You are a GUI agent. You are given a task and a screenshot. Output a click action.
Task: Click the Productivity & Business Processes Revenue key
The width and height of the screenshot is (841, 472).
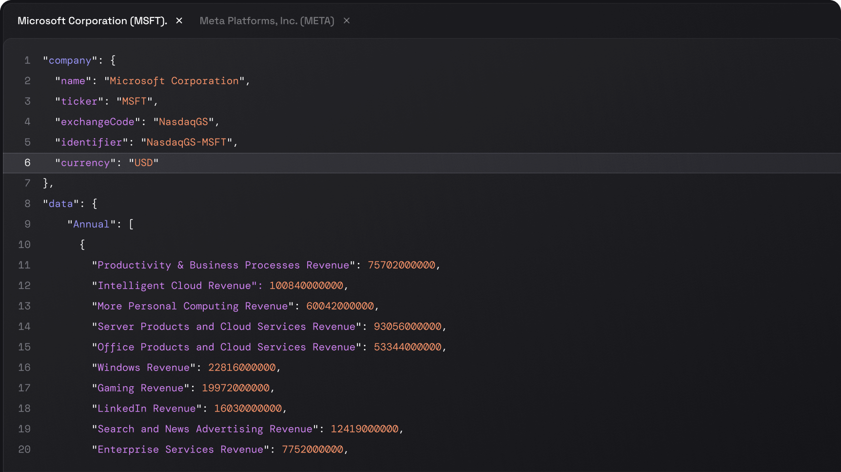[223, 265]
